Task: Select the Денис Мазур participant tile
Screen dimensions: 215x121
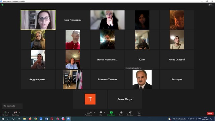Action: point(125,99)
